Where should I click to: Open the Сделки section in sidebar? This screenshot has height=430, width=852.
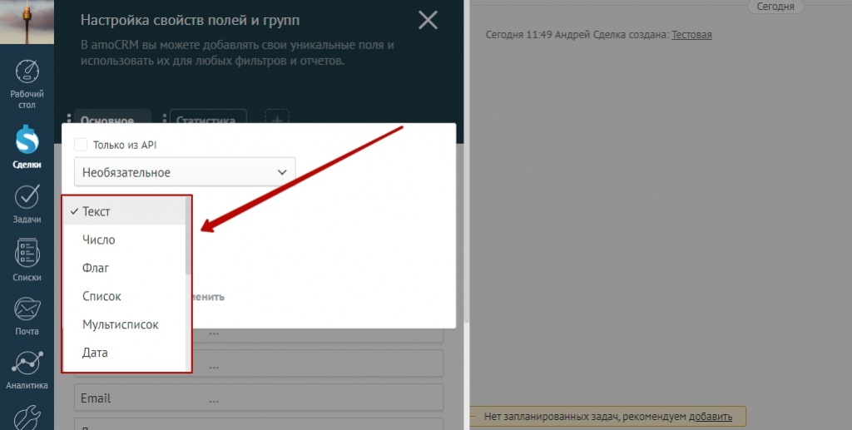(x=27, y=146)
